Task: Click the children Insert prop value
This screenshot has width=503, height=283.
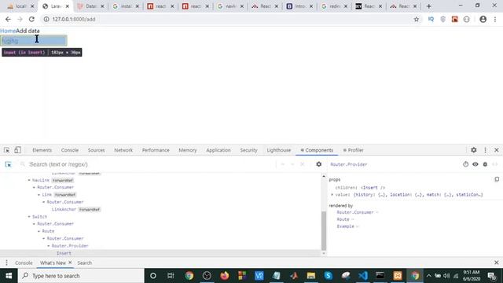Action: tap(373, 188)
